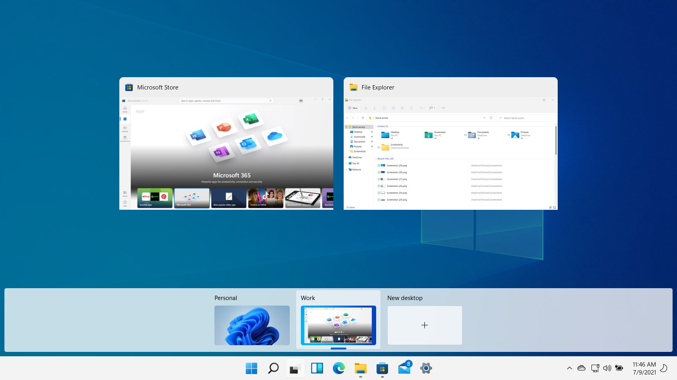Select the Entertainment category in Microsoft Store
Viewport: 677px width, 380px height.
(125, 136)
